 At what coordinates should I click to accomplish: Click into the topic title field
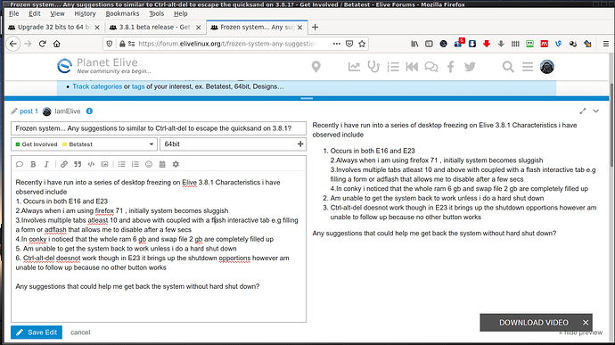tap(159, 128)
